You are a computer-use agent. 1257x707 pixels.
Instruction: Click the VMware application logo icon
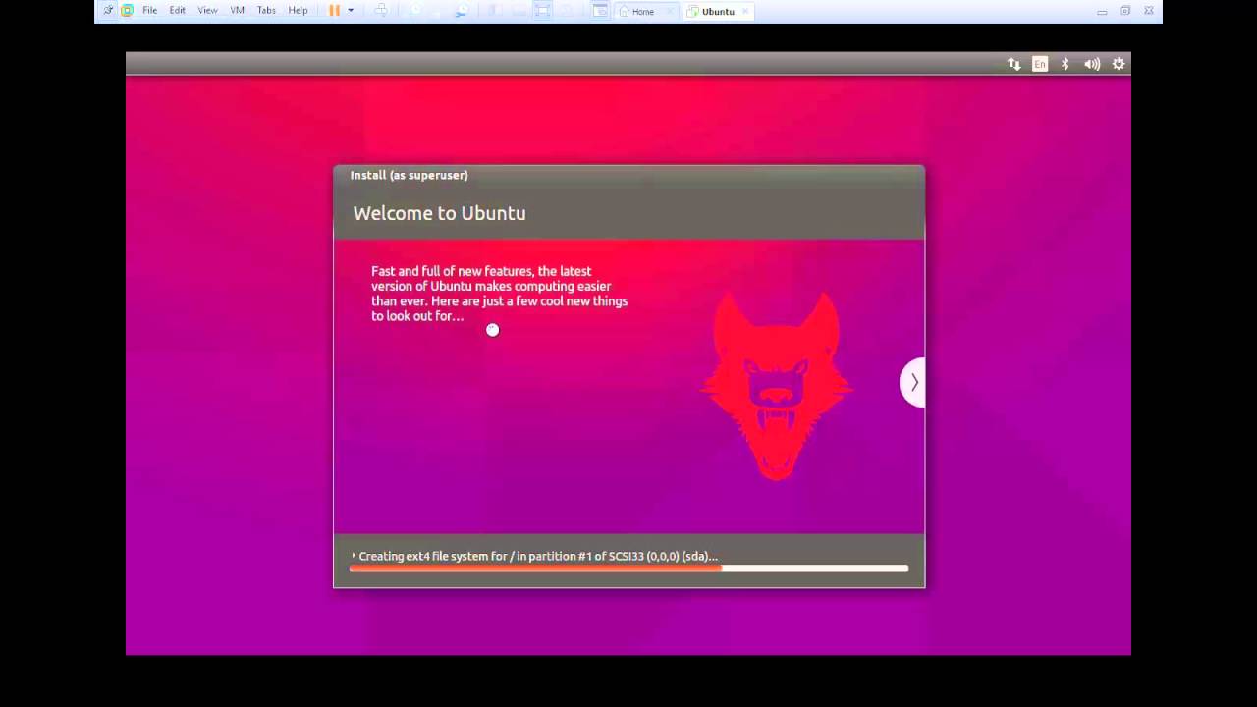pyautogui.click(x=127, y=11)
